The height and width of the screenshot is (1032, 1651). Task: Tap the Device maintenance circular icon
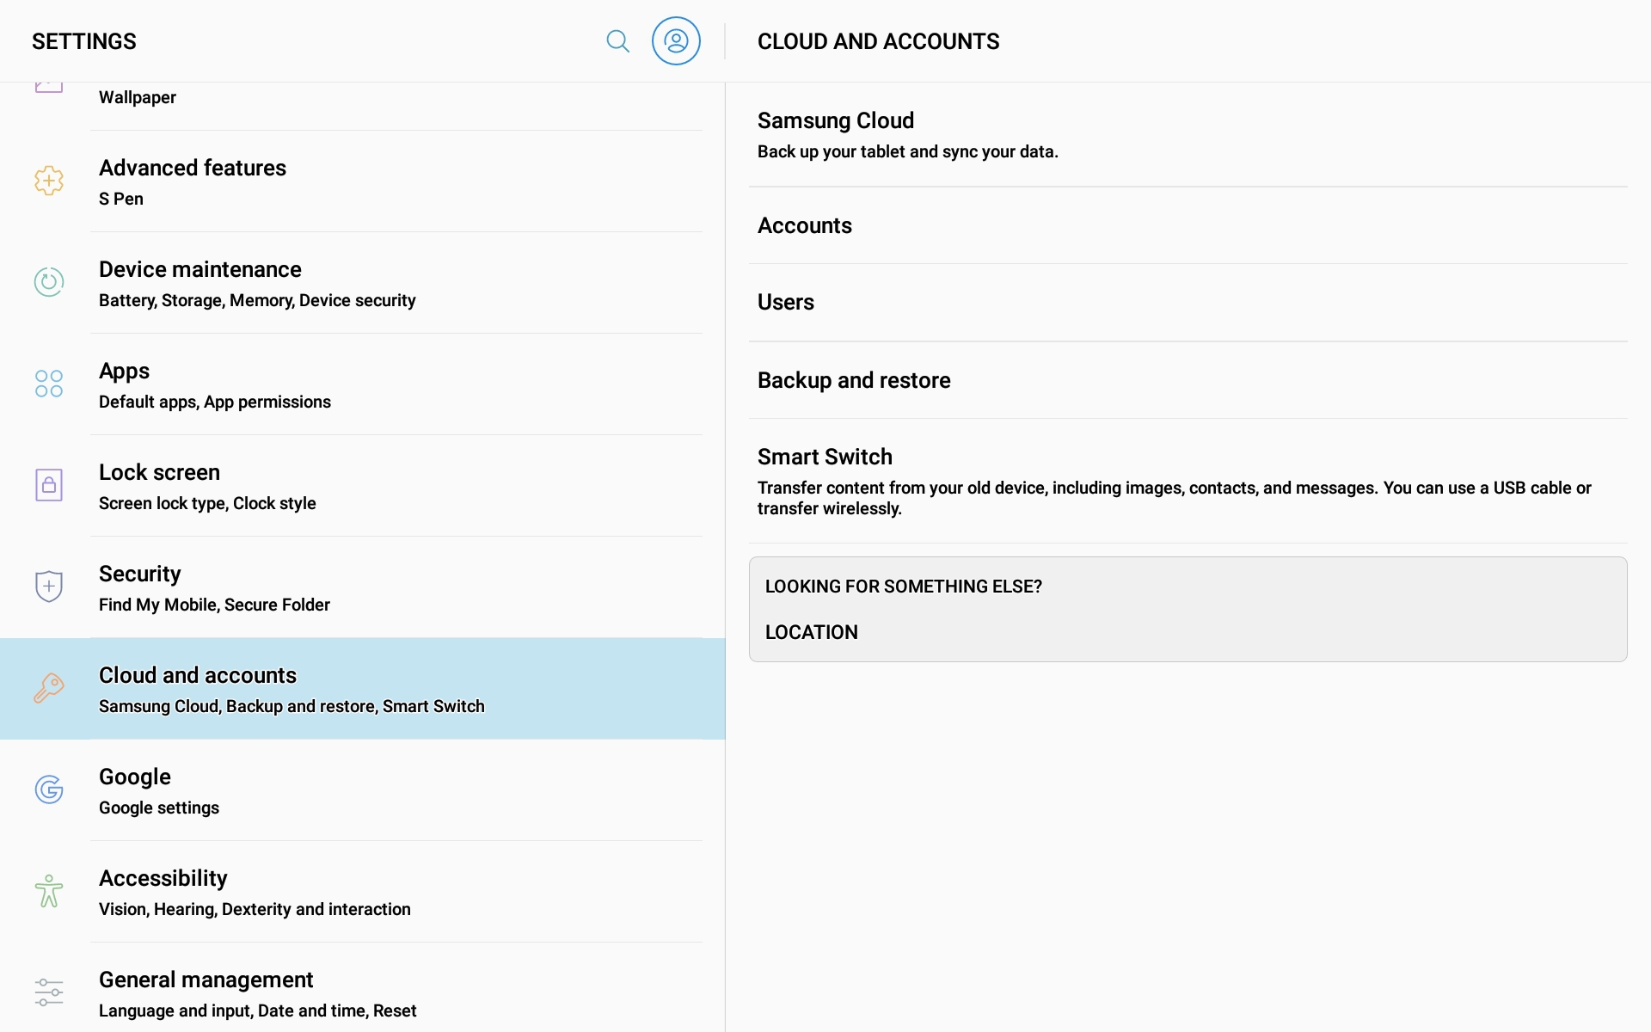tap(49, 282)
